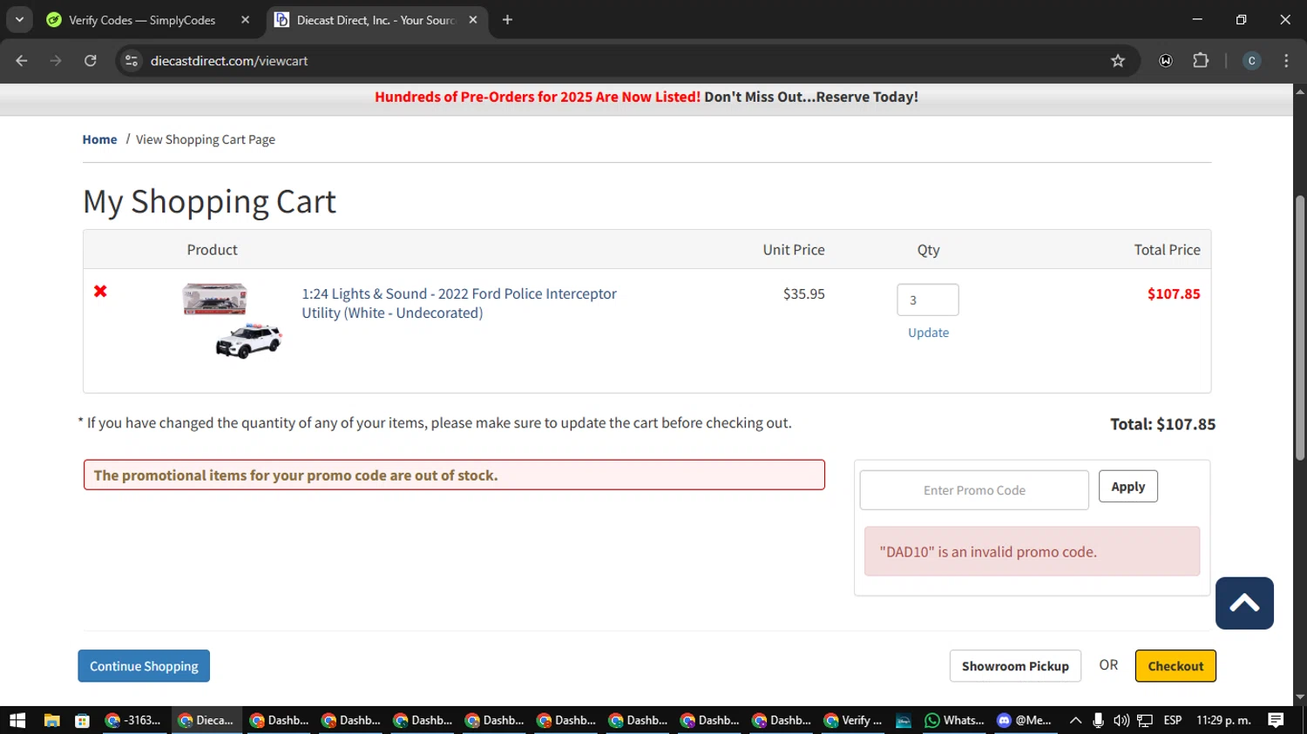Open the notification center icon
Viewport: 1307px width, 734px height.
[1276, 720]
